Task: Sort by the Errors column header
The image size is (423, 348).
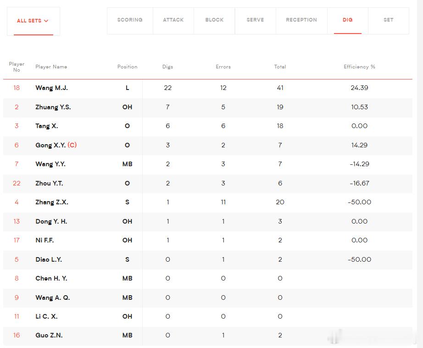Action: pyautogui.click(x=223, y=67)
